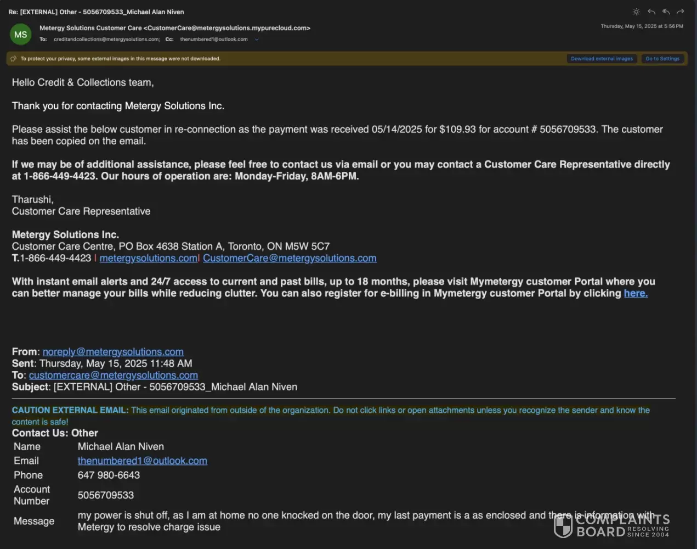Viewport: 697px width, 549px height.
Task: Open the metergysolutions.com link
Action: pyautogui.click(x=148, y=258)
